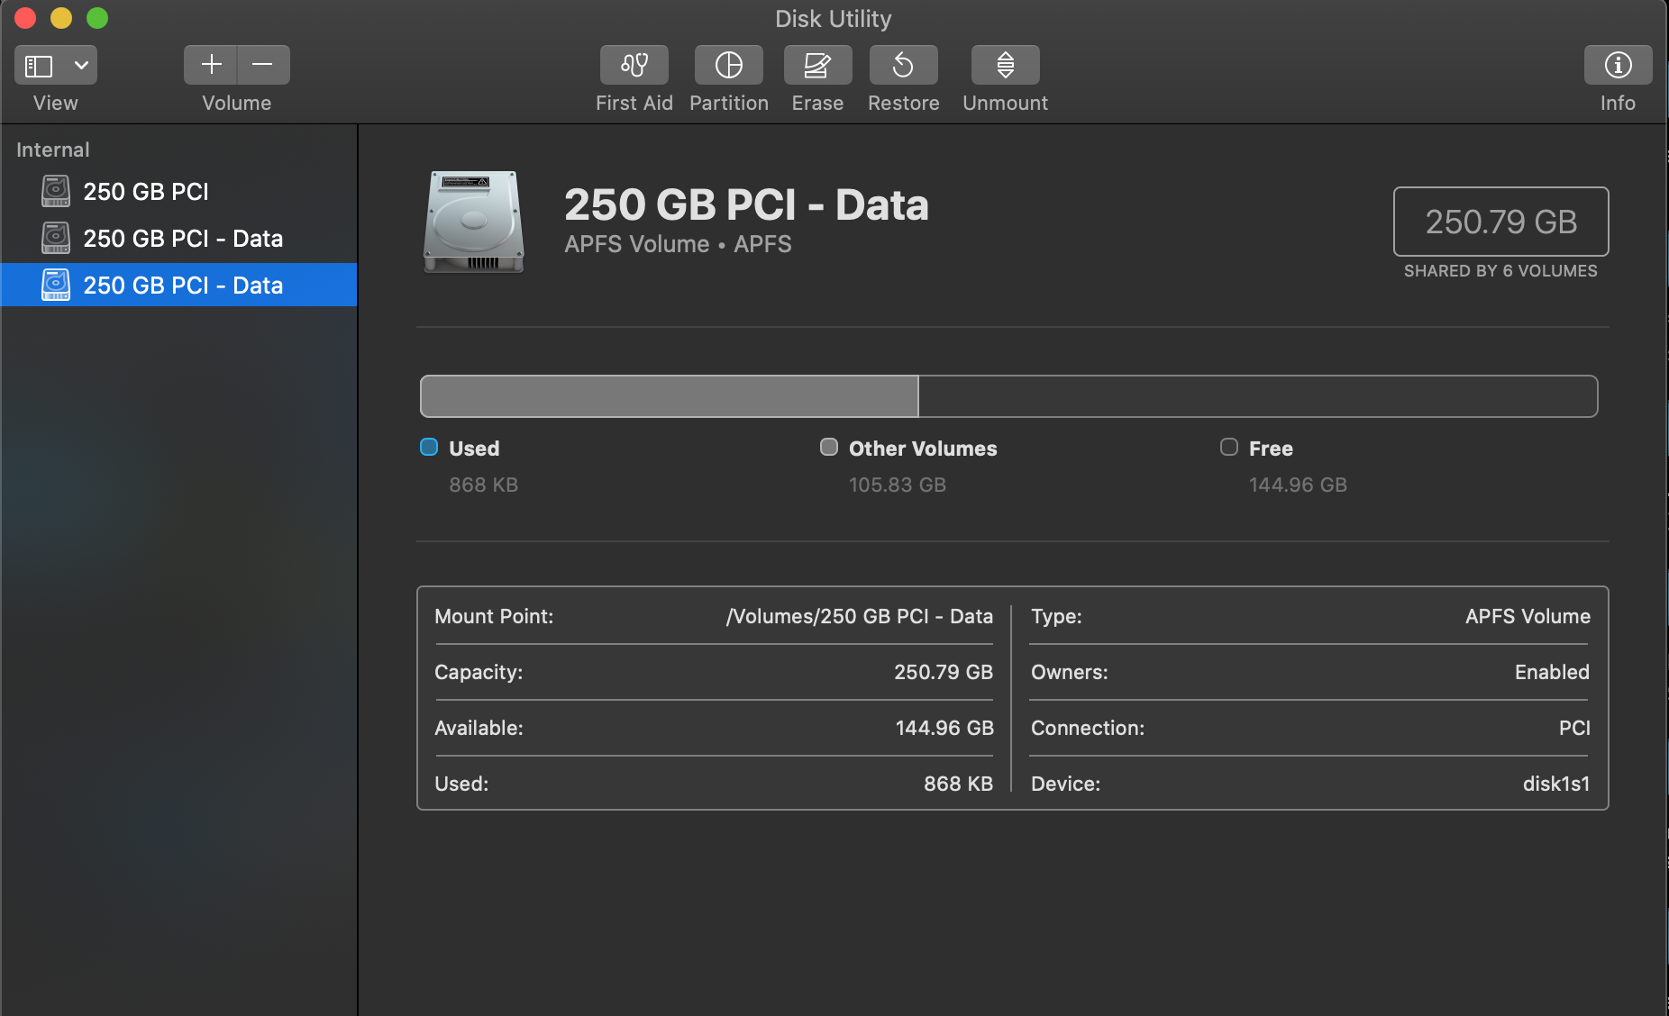Viewport: 1669px width, 1016px height.
Task: Select the 250 GB PCI volume
Action: 146,192
